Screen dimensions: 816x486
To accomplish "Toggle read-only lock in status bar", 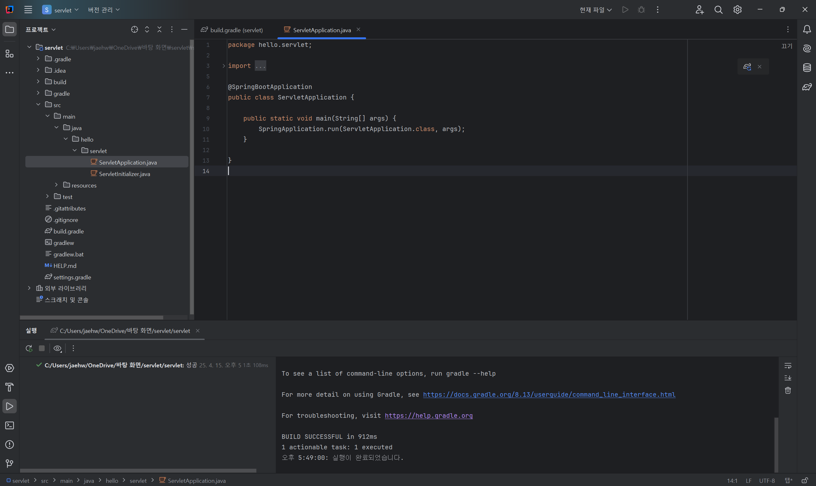I will pyautogui.click(x=804, y=481).
